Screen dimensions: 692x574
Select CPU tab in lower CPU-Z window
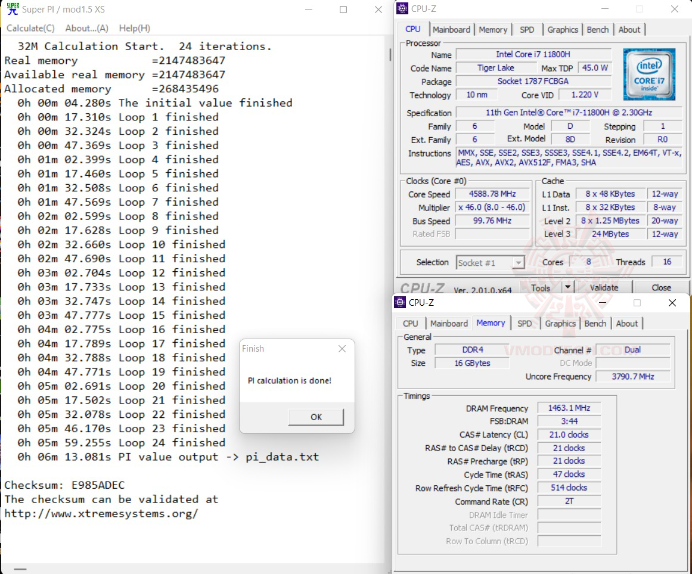click(x=411, y=324)
